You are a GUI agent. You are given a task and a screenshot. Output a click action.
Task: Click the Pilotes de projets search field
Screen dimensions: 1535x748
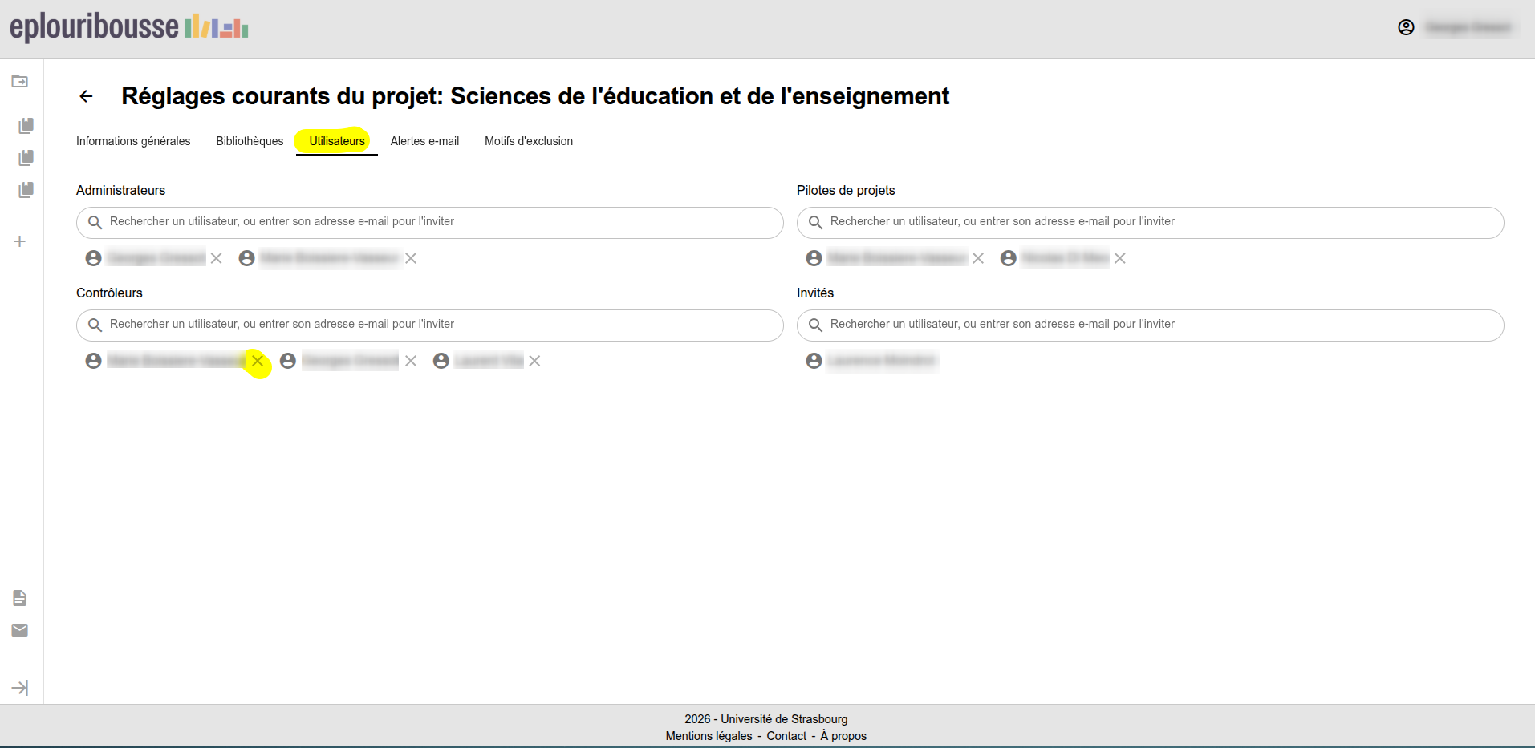pyautogui.click(x=1162, y=222)
